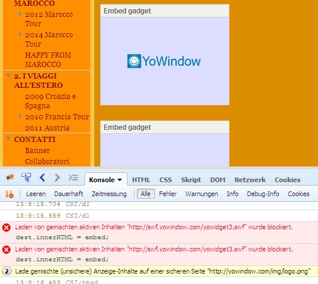Collapse the CONTATTI section arrow
318x284 pixels.
[8, 139]
